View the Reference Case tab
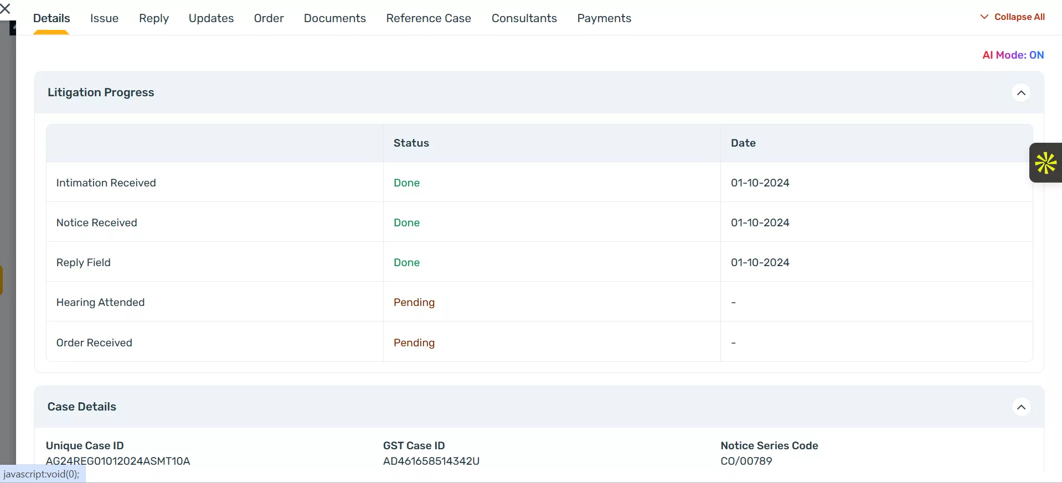The width and height of the screenshot is (1062, 483). [428, 18]
